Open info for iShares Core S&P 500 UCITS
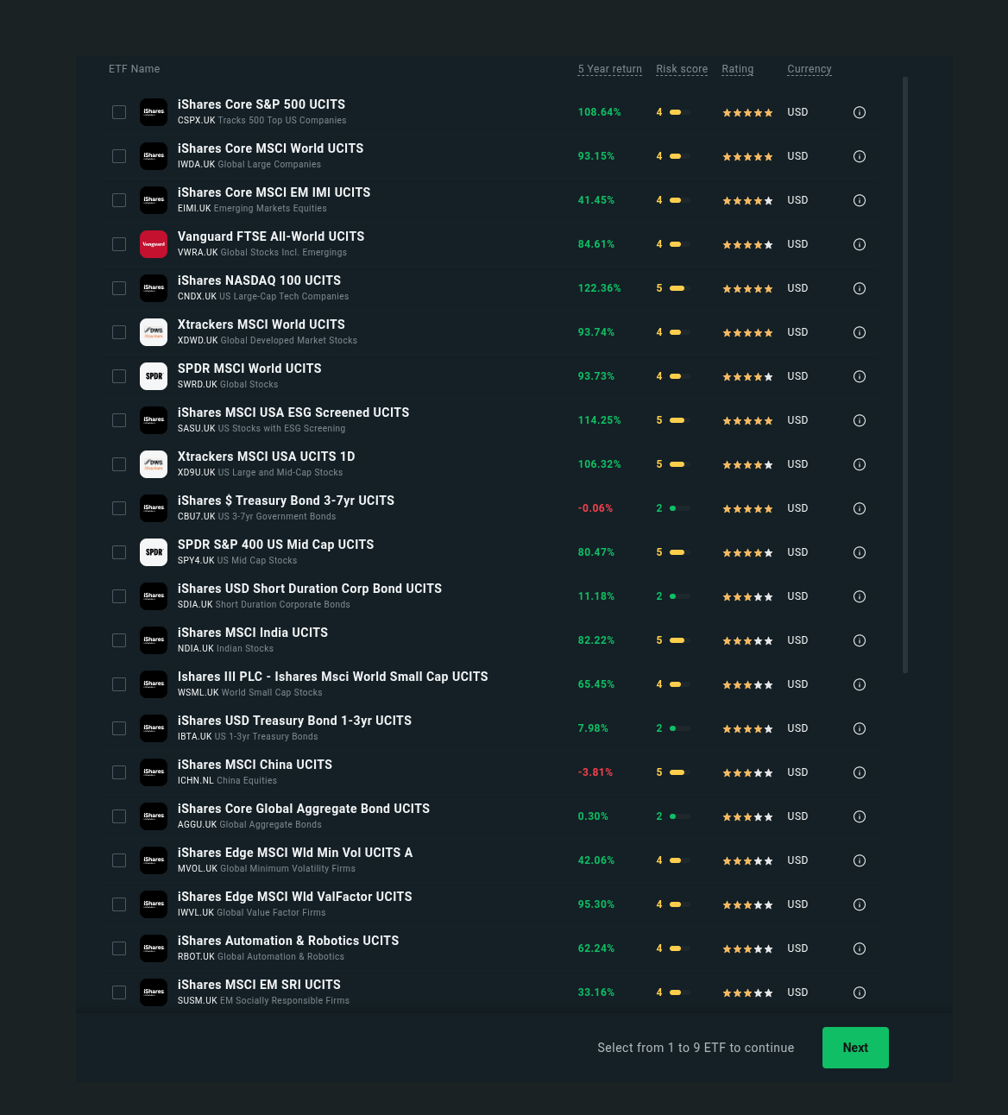The image size is (1008, 1115). click(x=860, y=112)
